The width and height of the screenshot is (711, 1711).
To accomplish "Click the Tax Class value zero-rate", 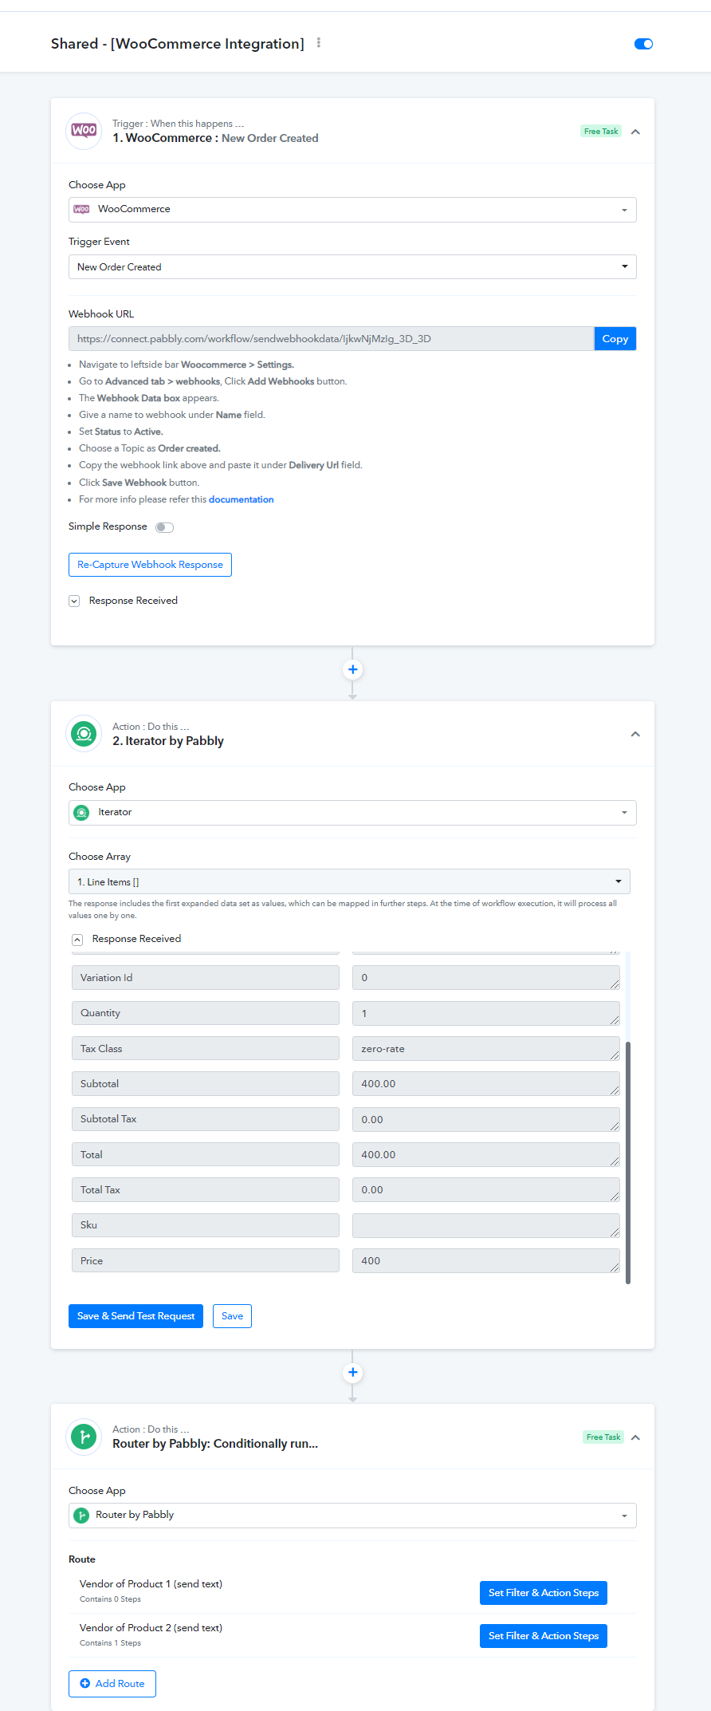I will point(485,1049).
